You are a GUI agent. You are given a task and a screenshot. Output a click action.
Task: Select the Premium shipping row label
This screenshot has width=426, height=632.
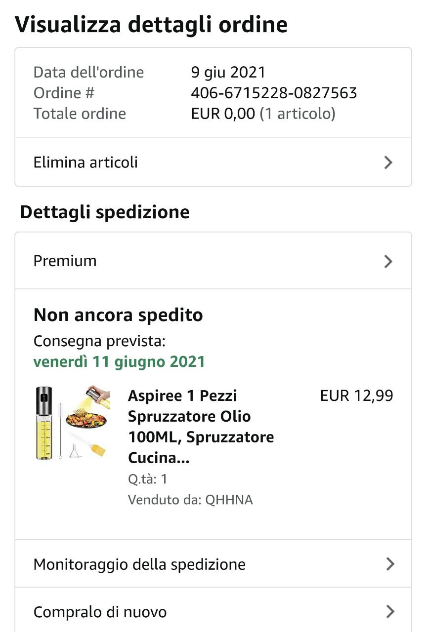point(65,261)
